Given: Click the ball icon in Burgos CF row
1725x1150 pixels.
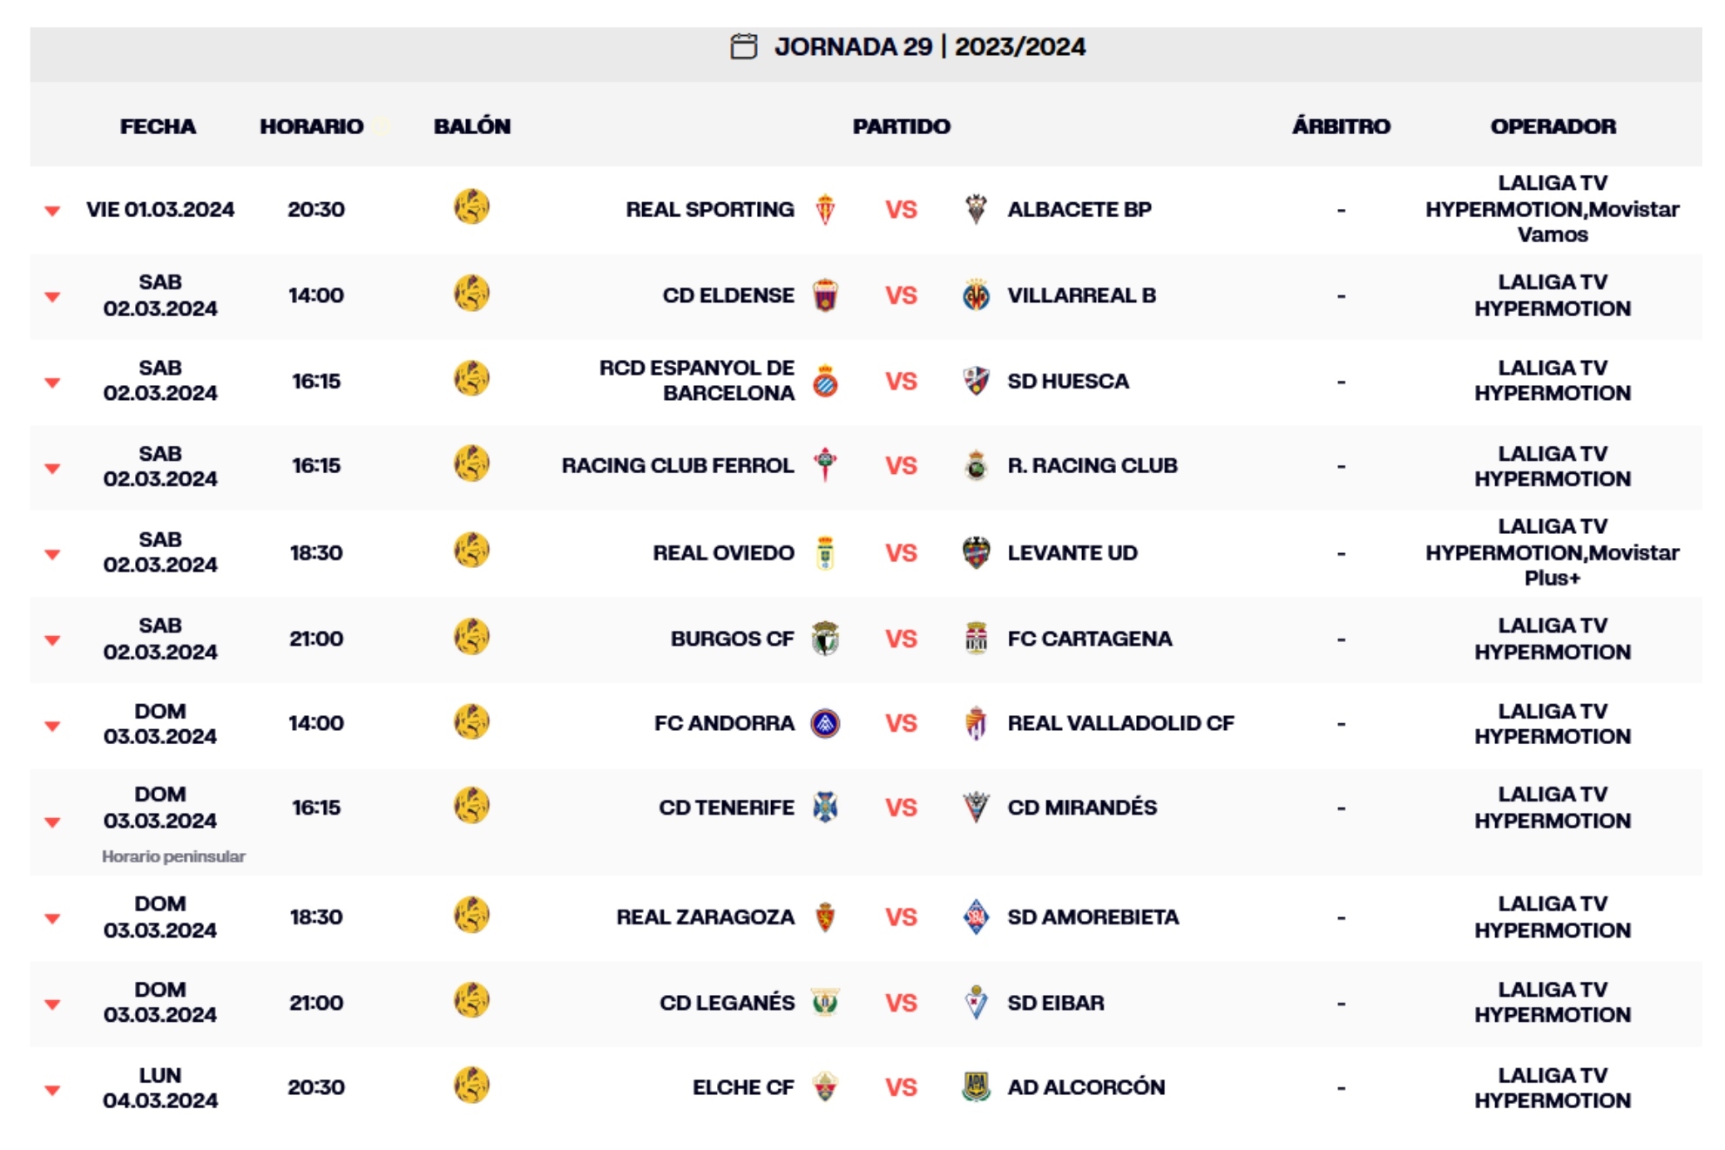Looking at the screenshot, I should tap(471, 637).
